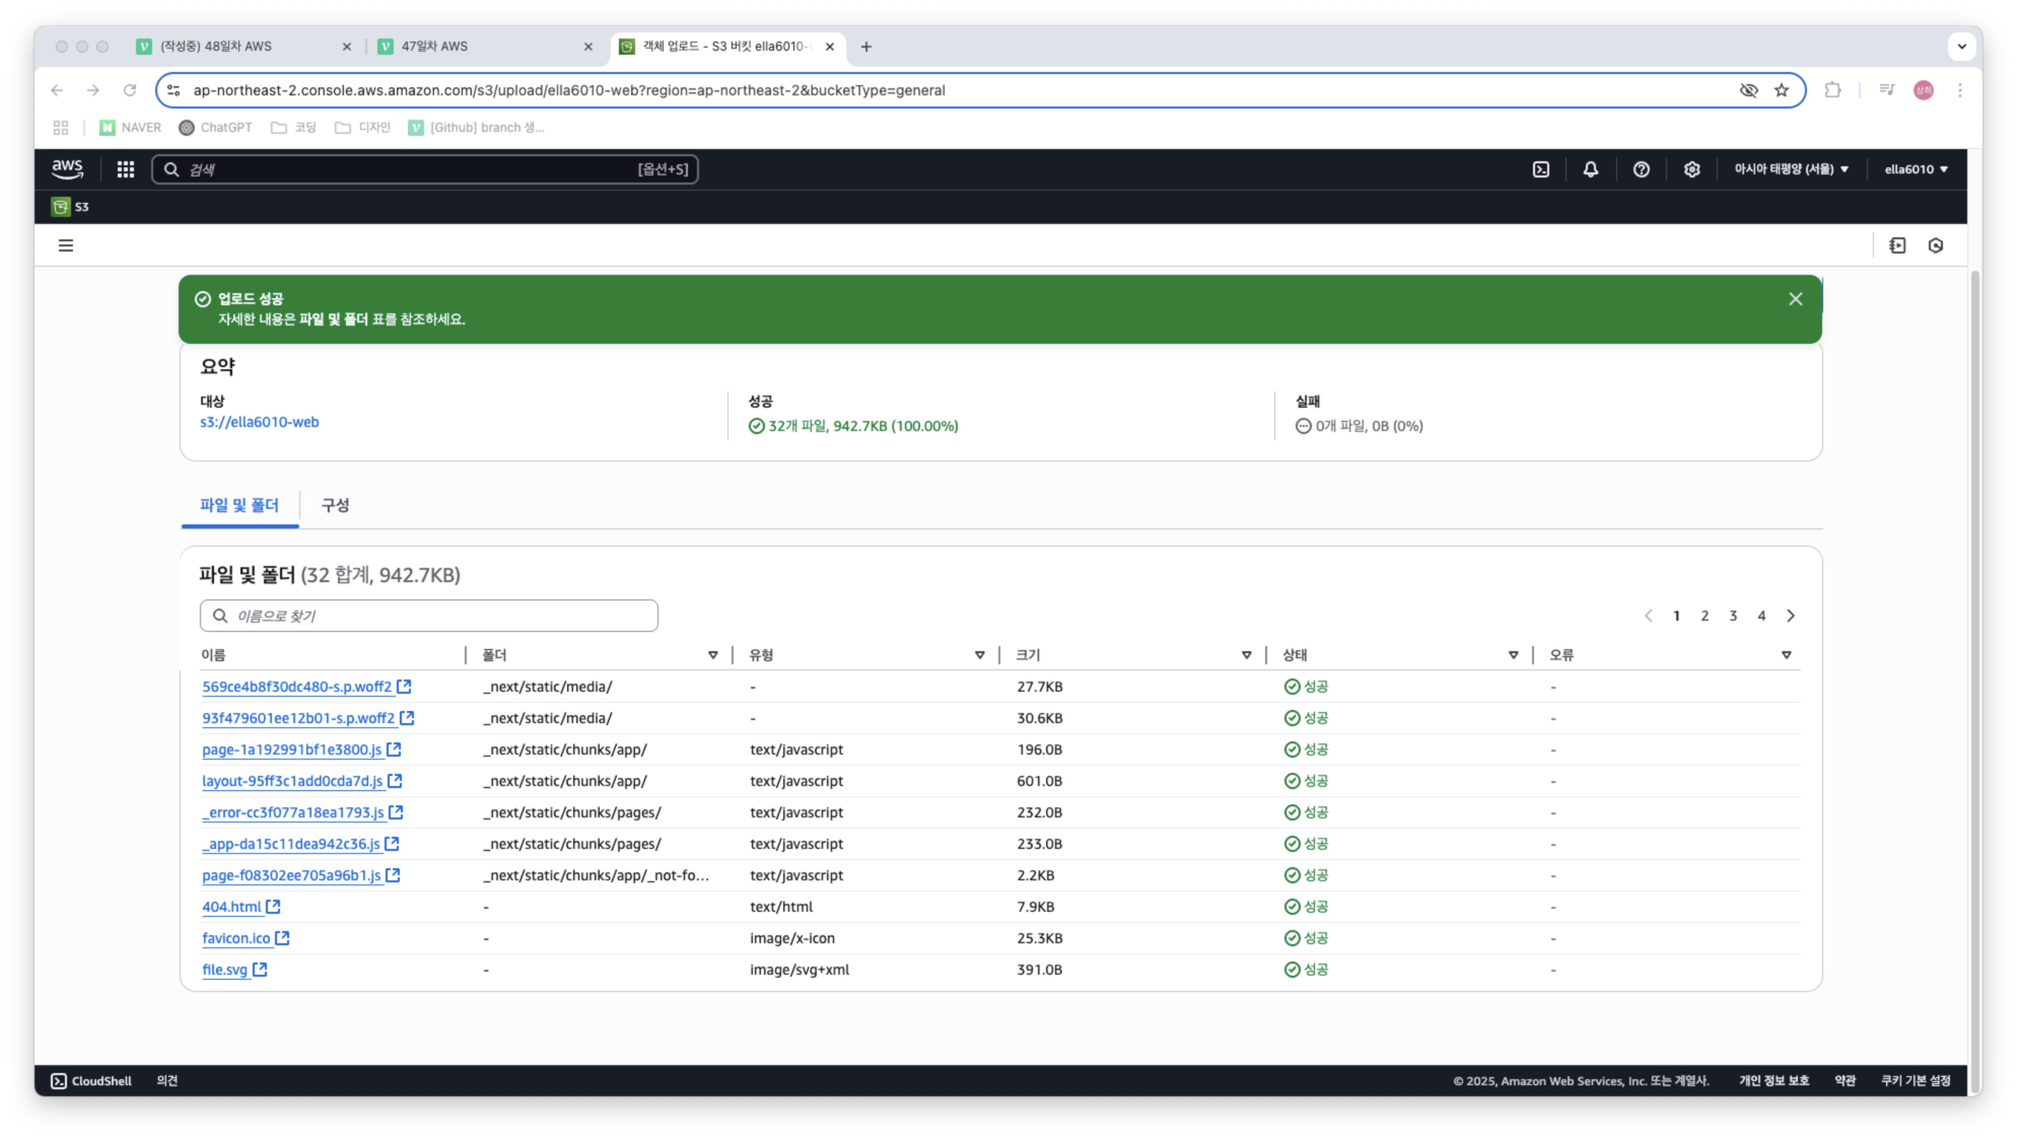Sort by the 폴더 column arrow
2017x1139 pixels.
point(713,655)
